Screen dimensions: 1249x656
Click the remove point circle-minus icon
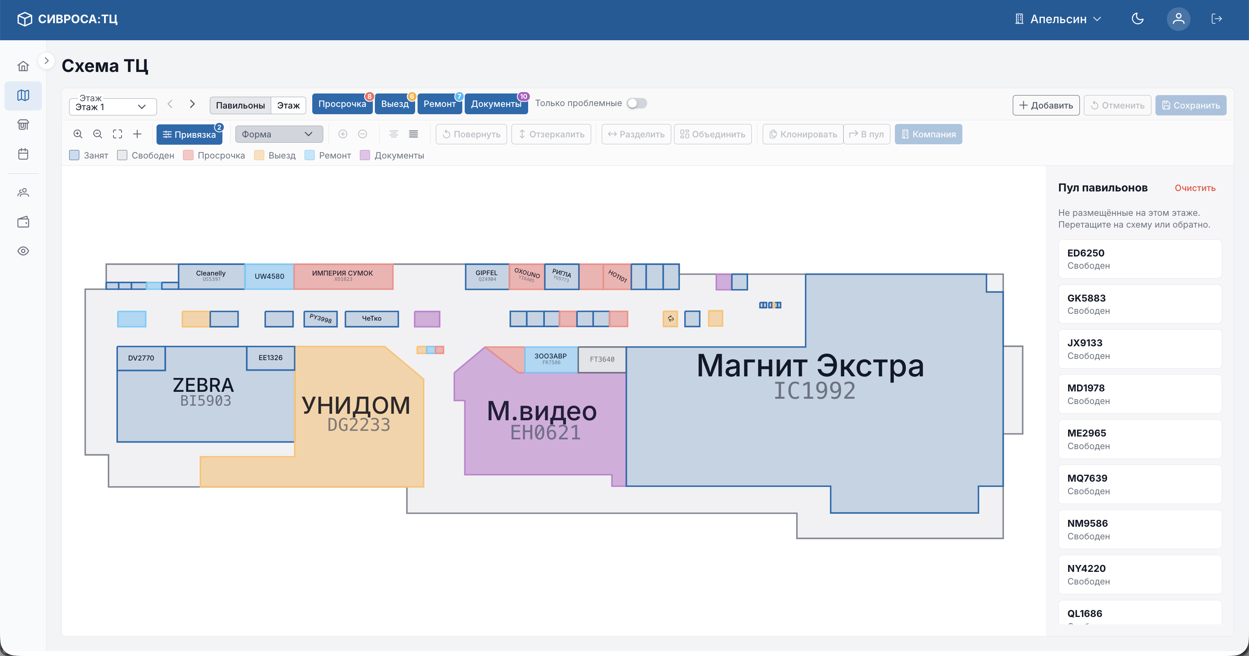point(363,134)
